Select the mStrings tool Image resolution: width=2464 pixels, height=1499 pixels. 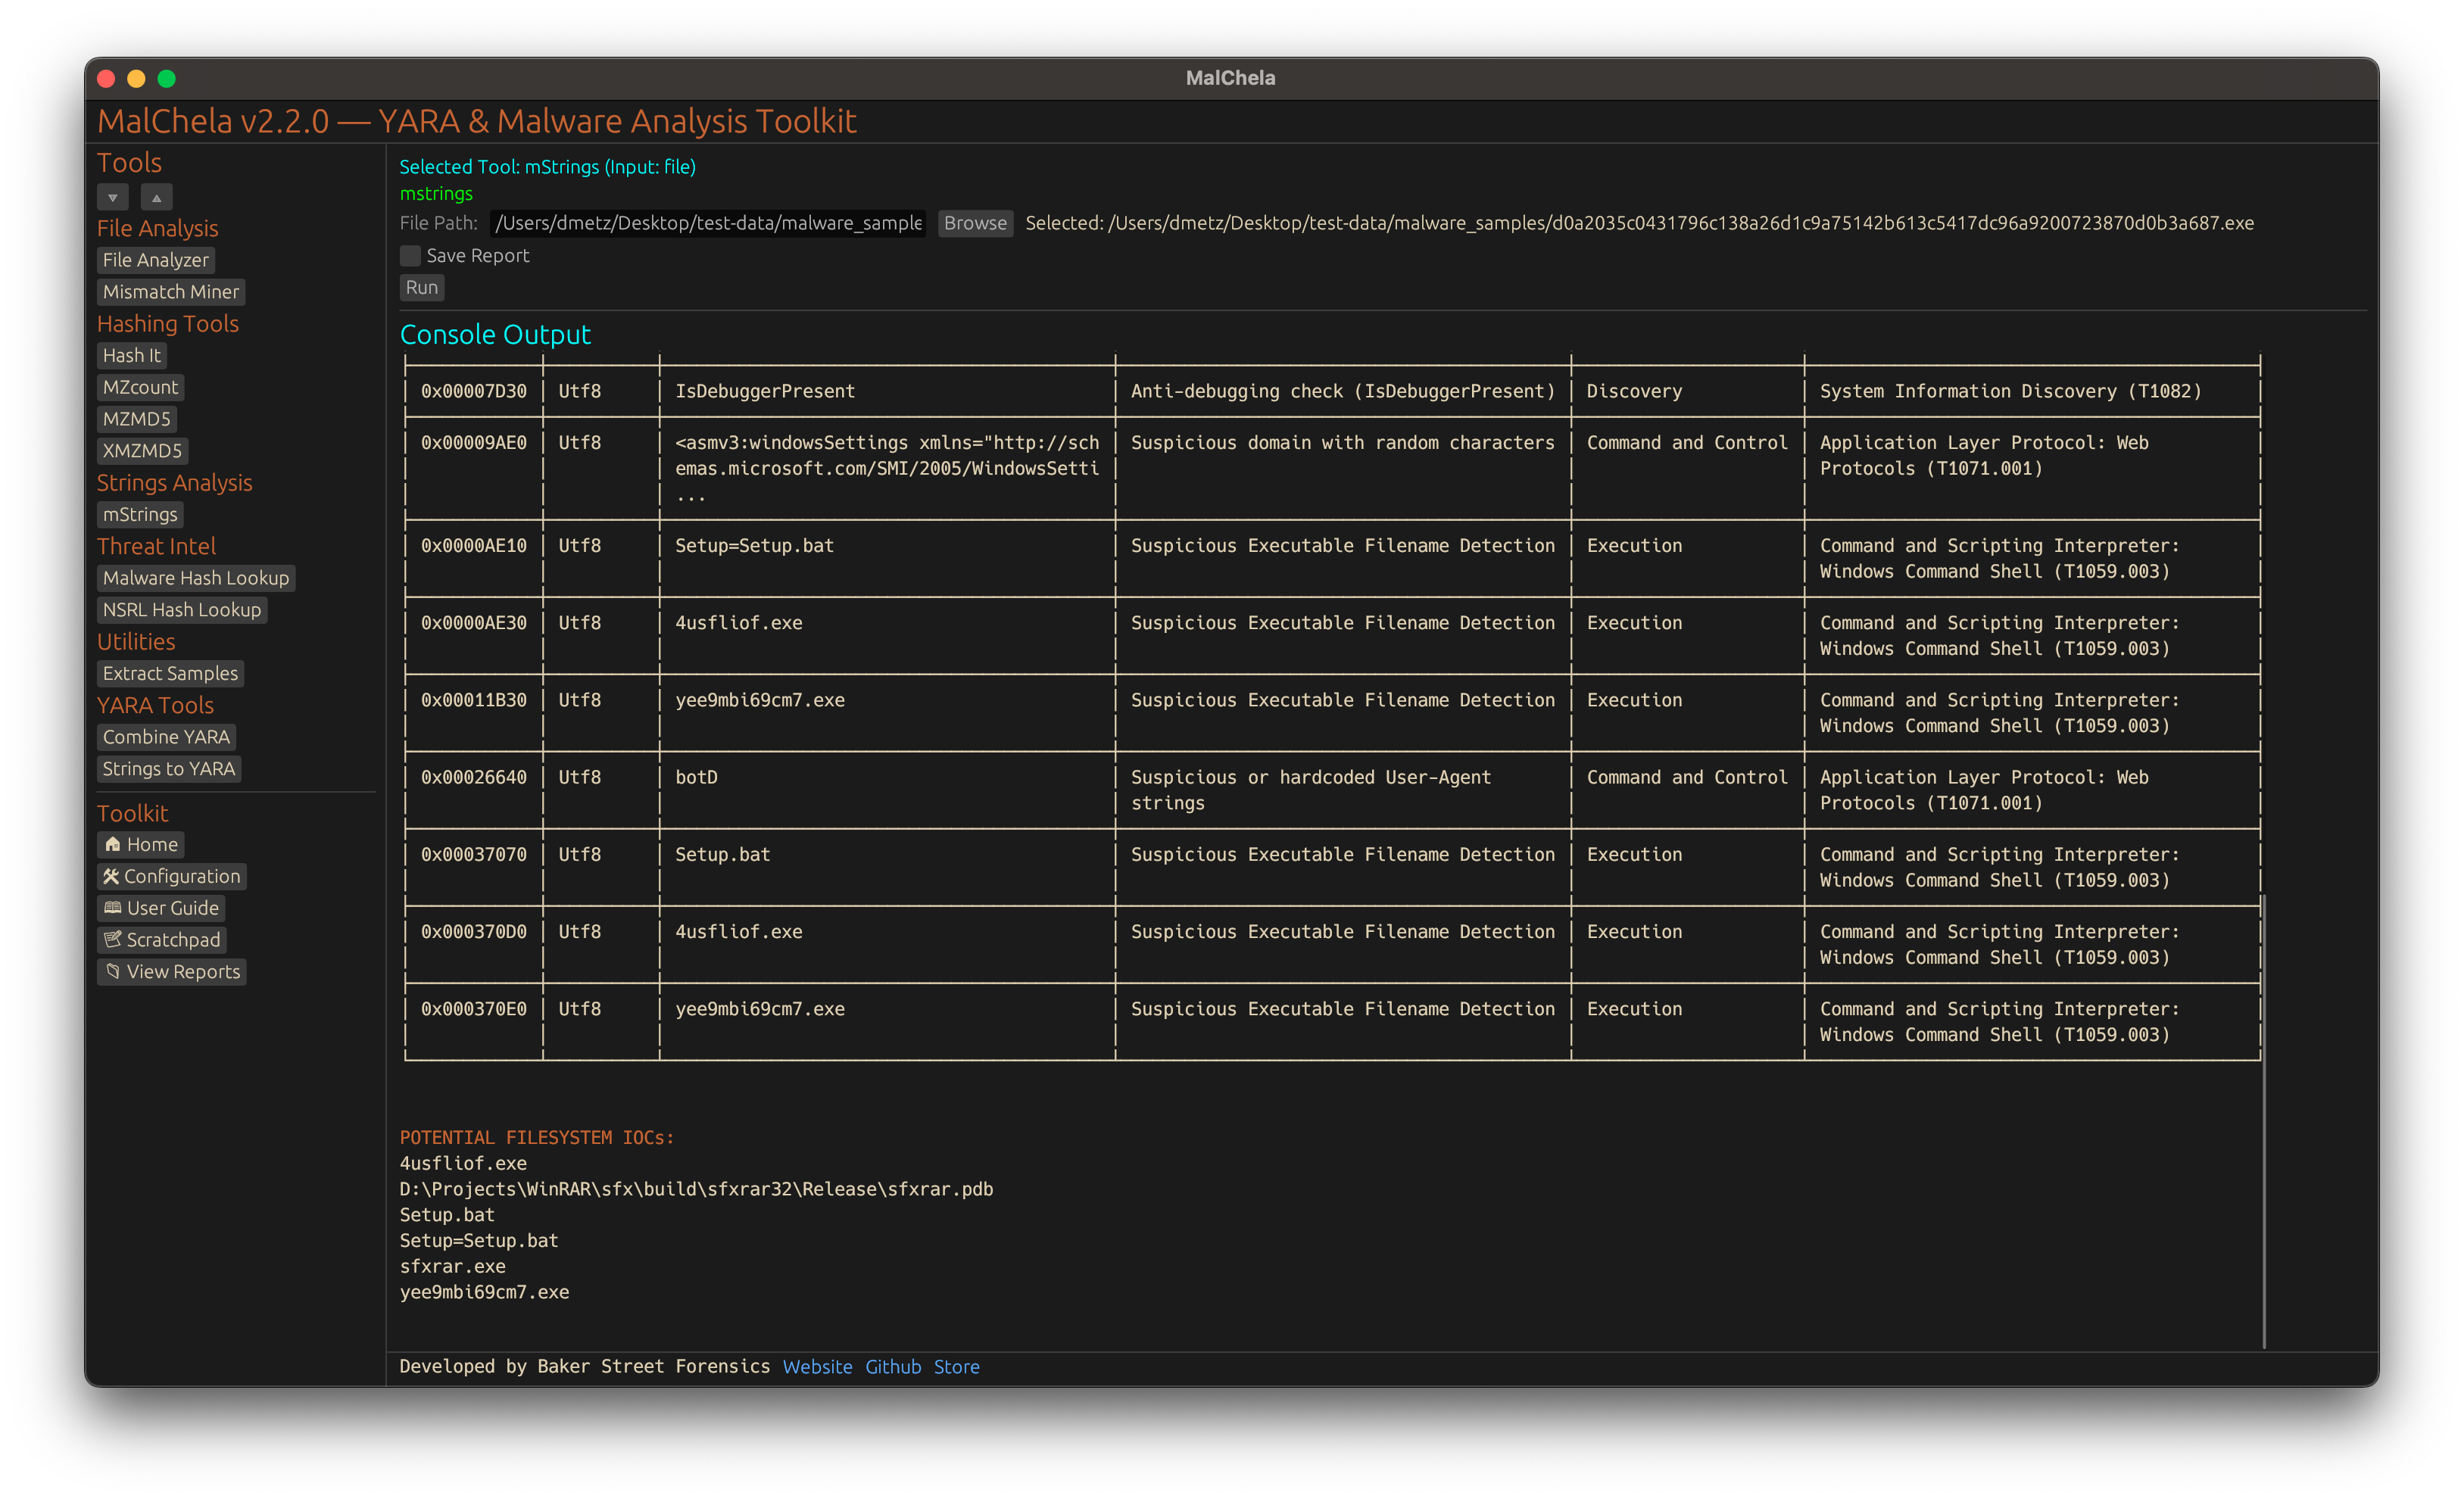click(140, 514)
